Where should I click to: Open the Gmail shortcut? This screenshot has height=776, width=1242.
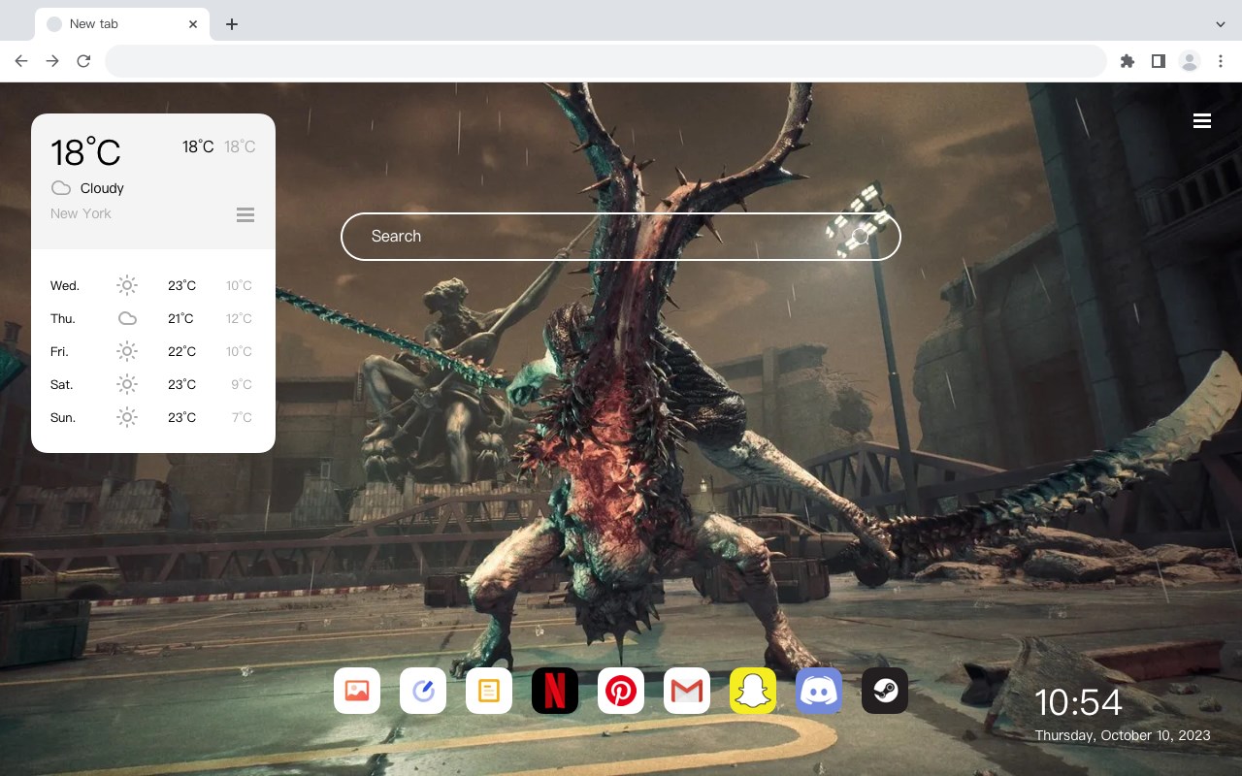[x=687, y=691]
